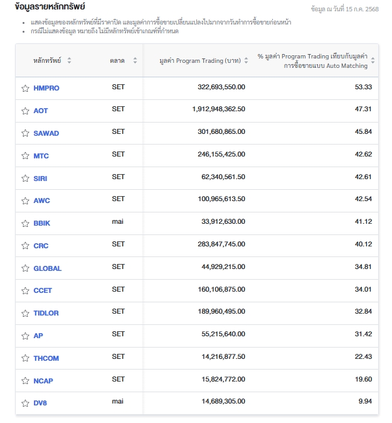The image size is (392, 423).
Task: Add AOT to favorites with star
Action: (25, 111)
